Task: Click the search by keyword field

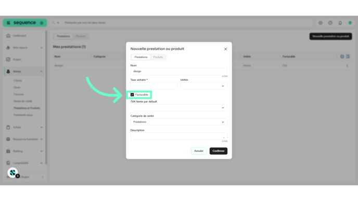Action: tap(187, 23)
